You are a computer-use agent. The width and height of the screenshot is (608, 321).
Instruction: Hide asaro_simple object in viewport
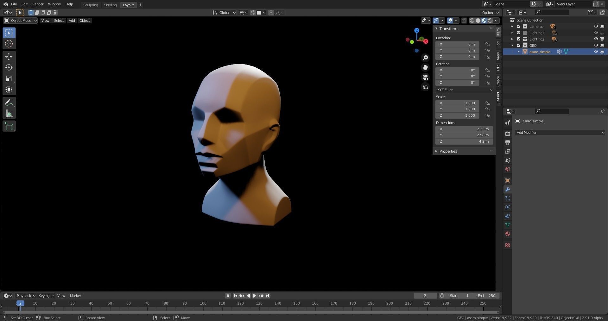(596, 52)
